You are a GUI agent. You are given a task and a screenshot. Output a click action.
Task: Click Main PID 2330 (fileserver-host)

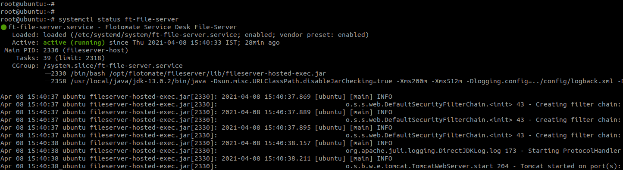66,50
